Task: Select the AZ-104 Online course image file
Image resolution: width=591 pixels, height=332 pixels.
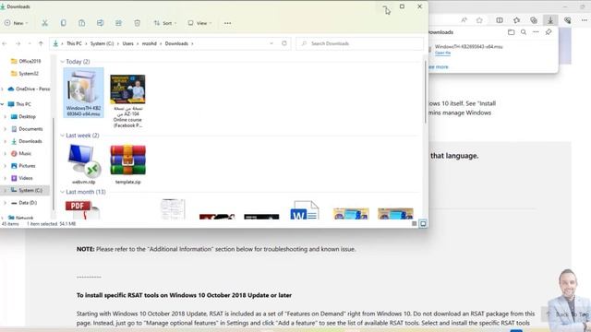Action: coord(127,101)
